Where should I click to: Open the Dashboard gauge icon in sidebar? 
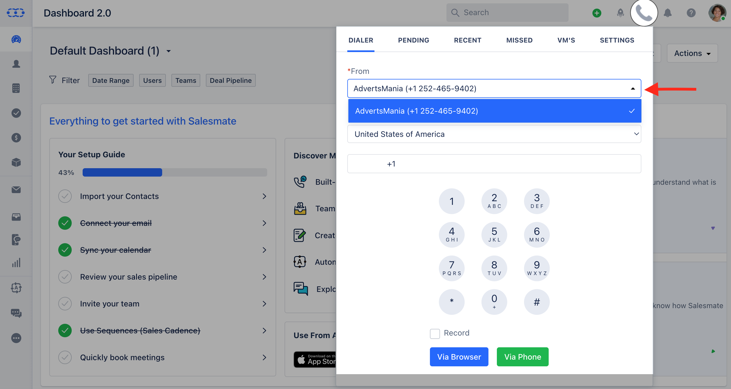[x=16, y=39]
